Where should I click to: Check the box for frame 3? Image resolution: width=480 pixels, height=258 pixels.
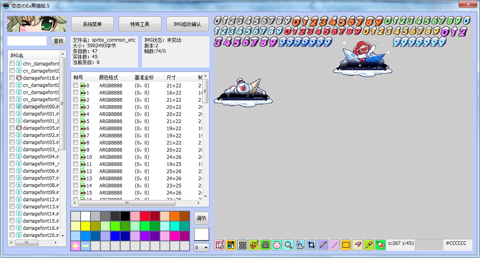click(76, 107)
